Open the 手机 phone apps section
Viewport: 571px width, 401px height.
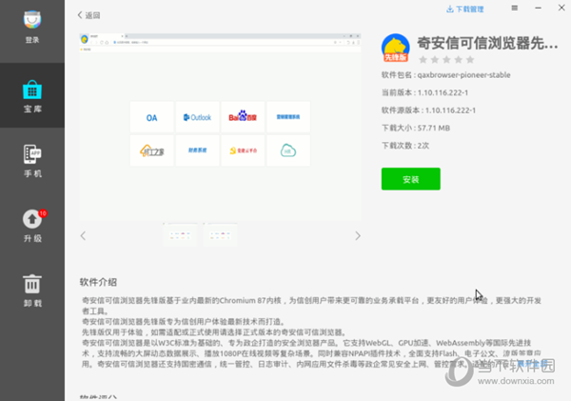click(32, 159)
